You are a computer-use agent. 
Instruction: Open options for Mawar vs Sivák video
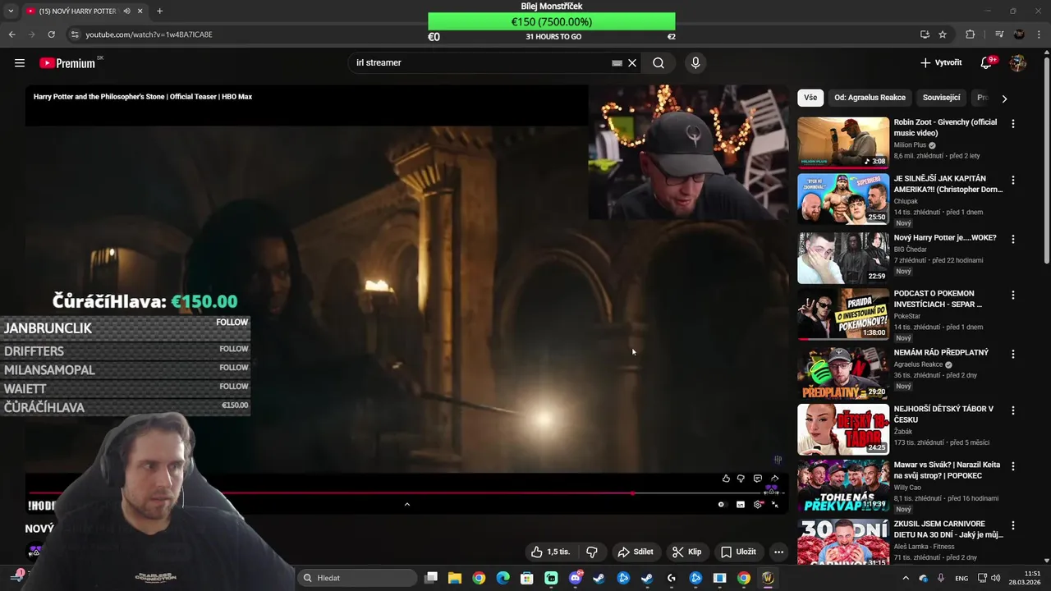tap(1013, 465)
